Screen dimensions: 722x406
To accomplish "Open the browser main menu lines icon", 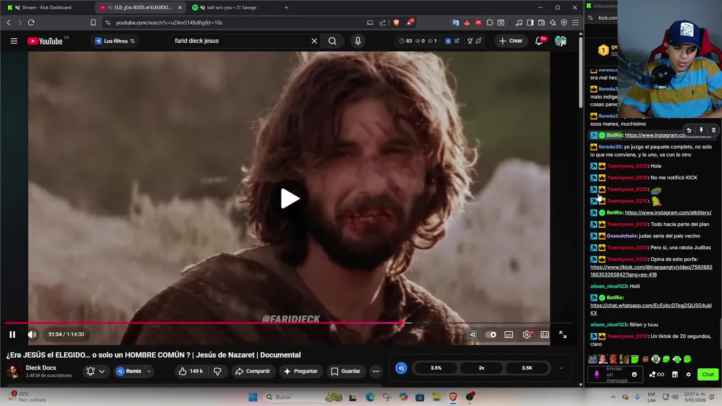I will 575,23.
